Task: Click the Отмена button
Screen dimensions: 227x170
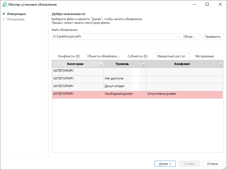Action: [212, 164]
